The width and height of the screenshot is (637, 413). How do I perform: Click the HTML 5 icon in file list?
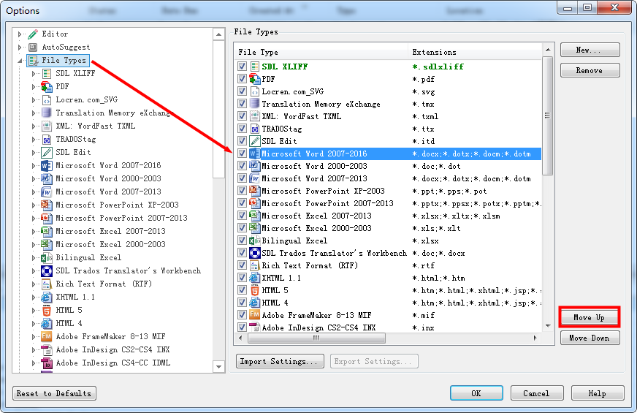(255, 290)
